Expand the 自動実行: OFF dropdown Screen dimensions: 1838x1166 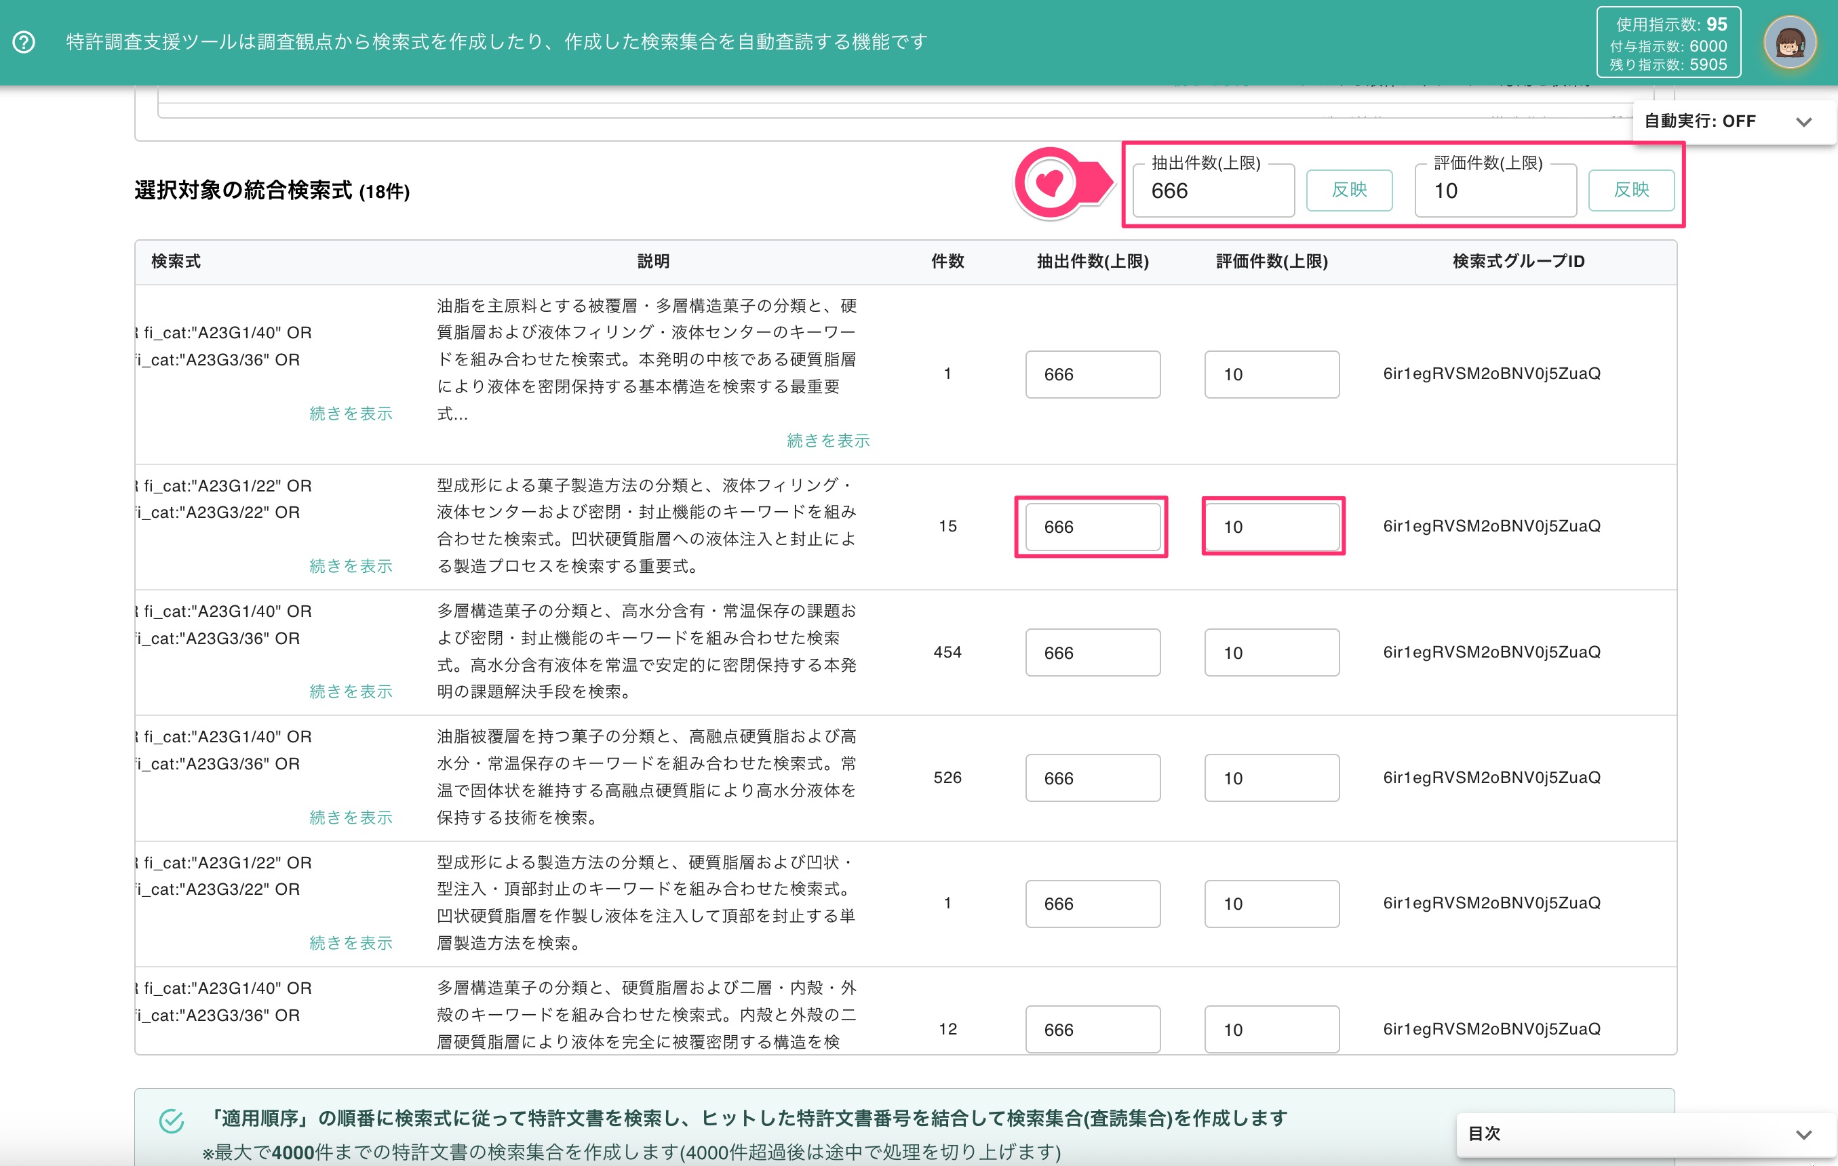[x=1733, y=121]
